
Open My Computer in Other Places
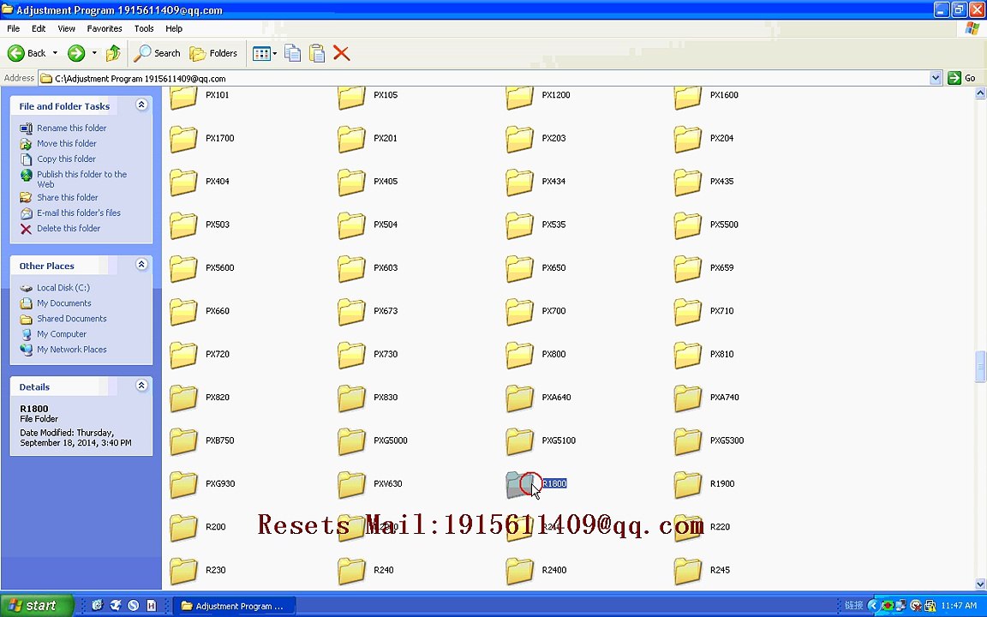[x=61, y=334]
